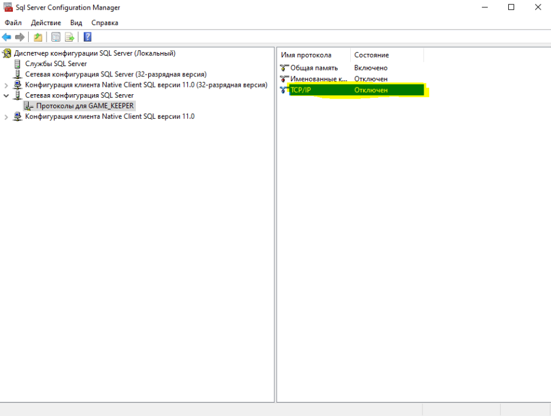Click the Sql Server Configuration Manager title icon
This screenshot has width=551, height=416.
point(8,7)
